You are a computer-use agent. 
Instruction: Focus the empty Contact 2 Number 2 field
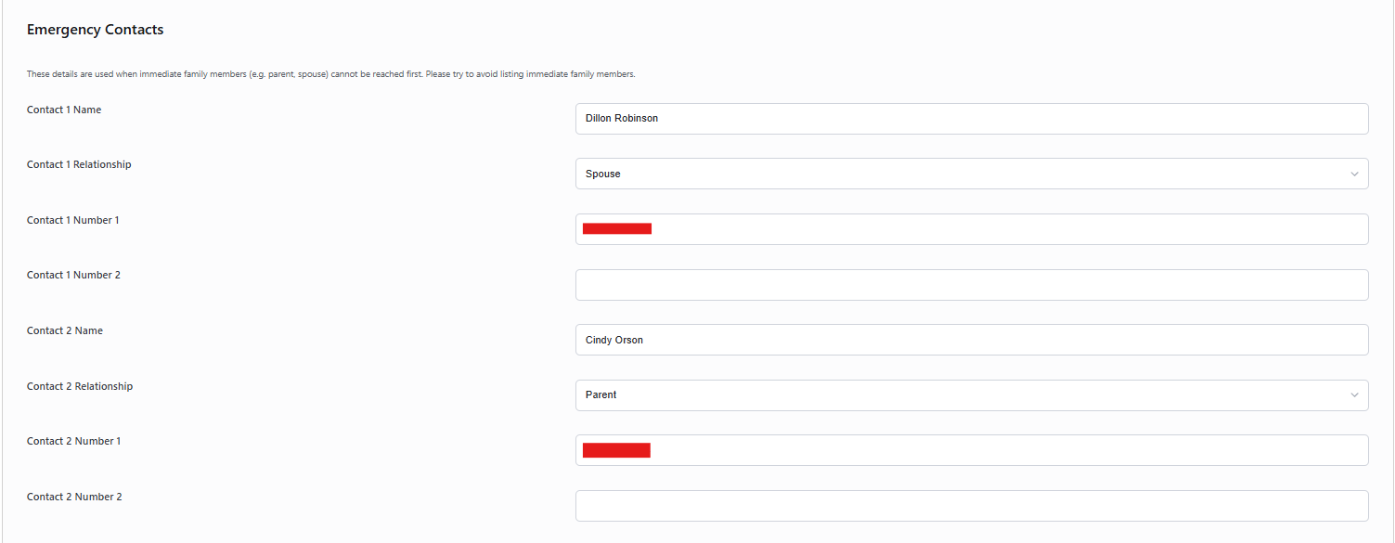pos(972,506)
